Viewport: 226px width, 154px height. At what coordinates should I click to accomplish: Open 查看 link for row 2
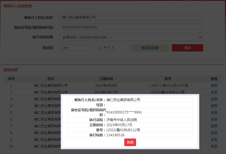(x=214, y=92)
